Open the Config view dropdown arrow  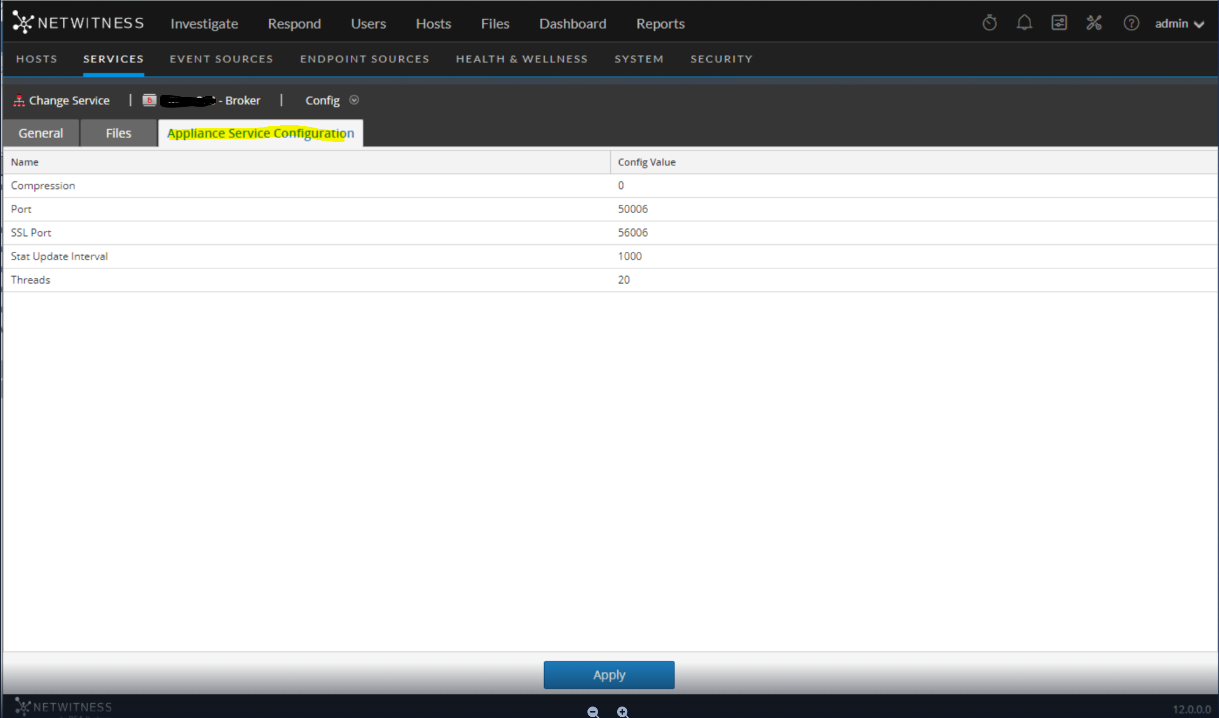tap(354, 100)
